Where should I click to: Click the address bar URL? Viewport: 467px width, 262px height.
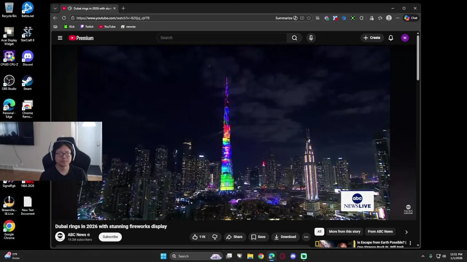tap(113, 18)
